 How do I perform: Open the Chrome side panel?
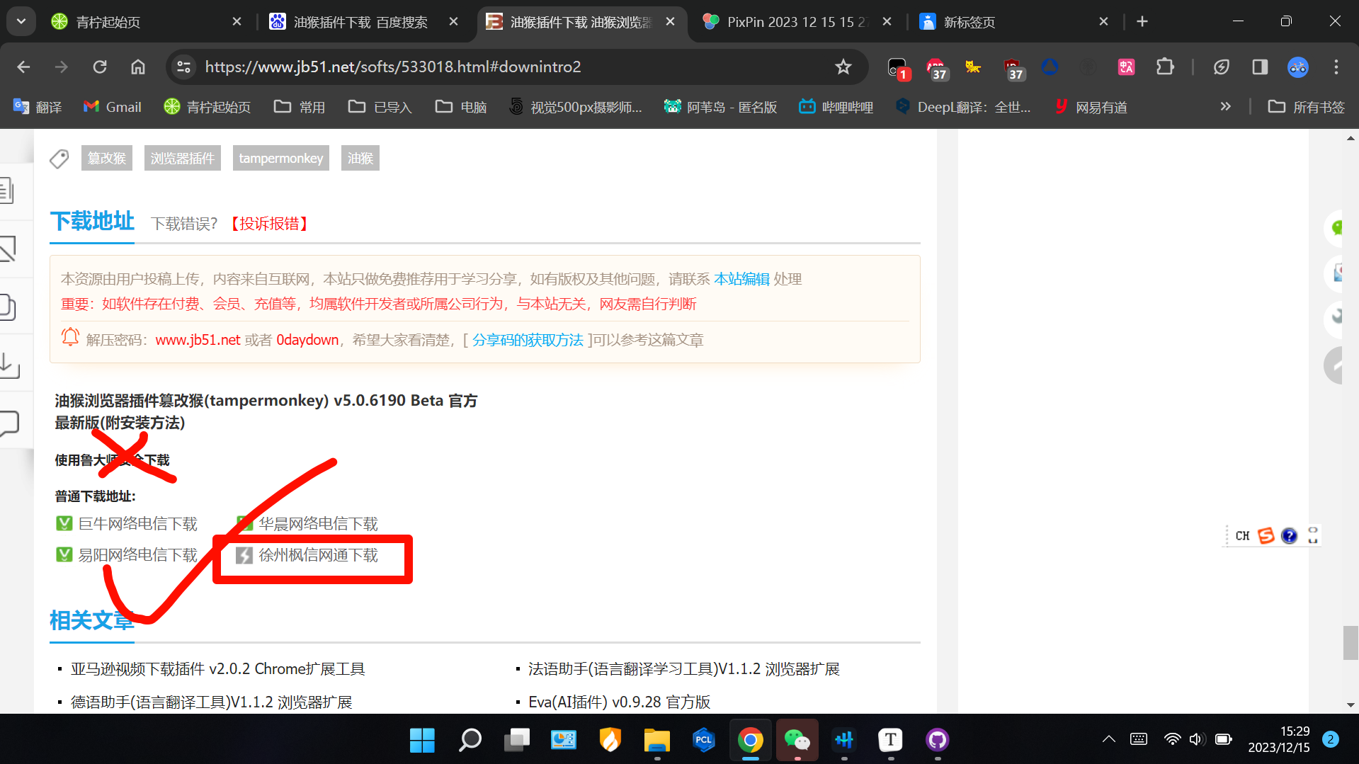click(x=1260, y=67)
